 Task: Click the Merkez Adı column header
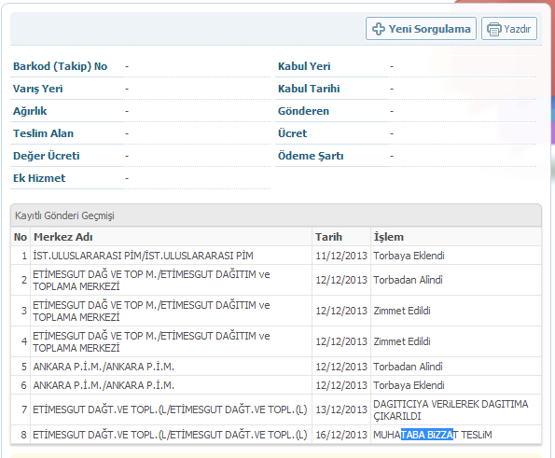pos(63,237)
